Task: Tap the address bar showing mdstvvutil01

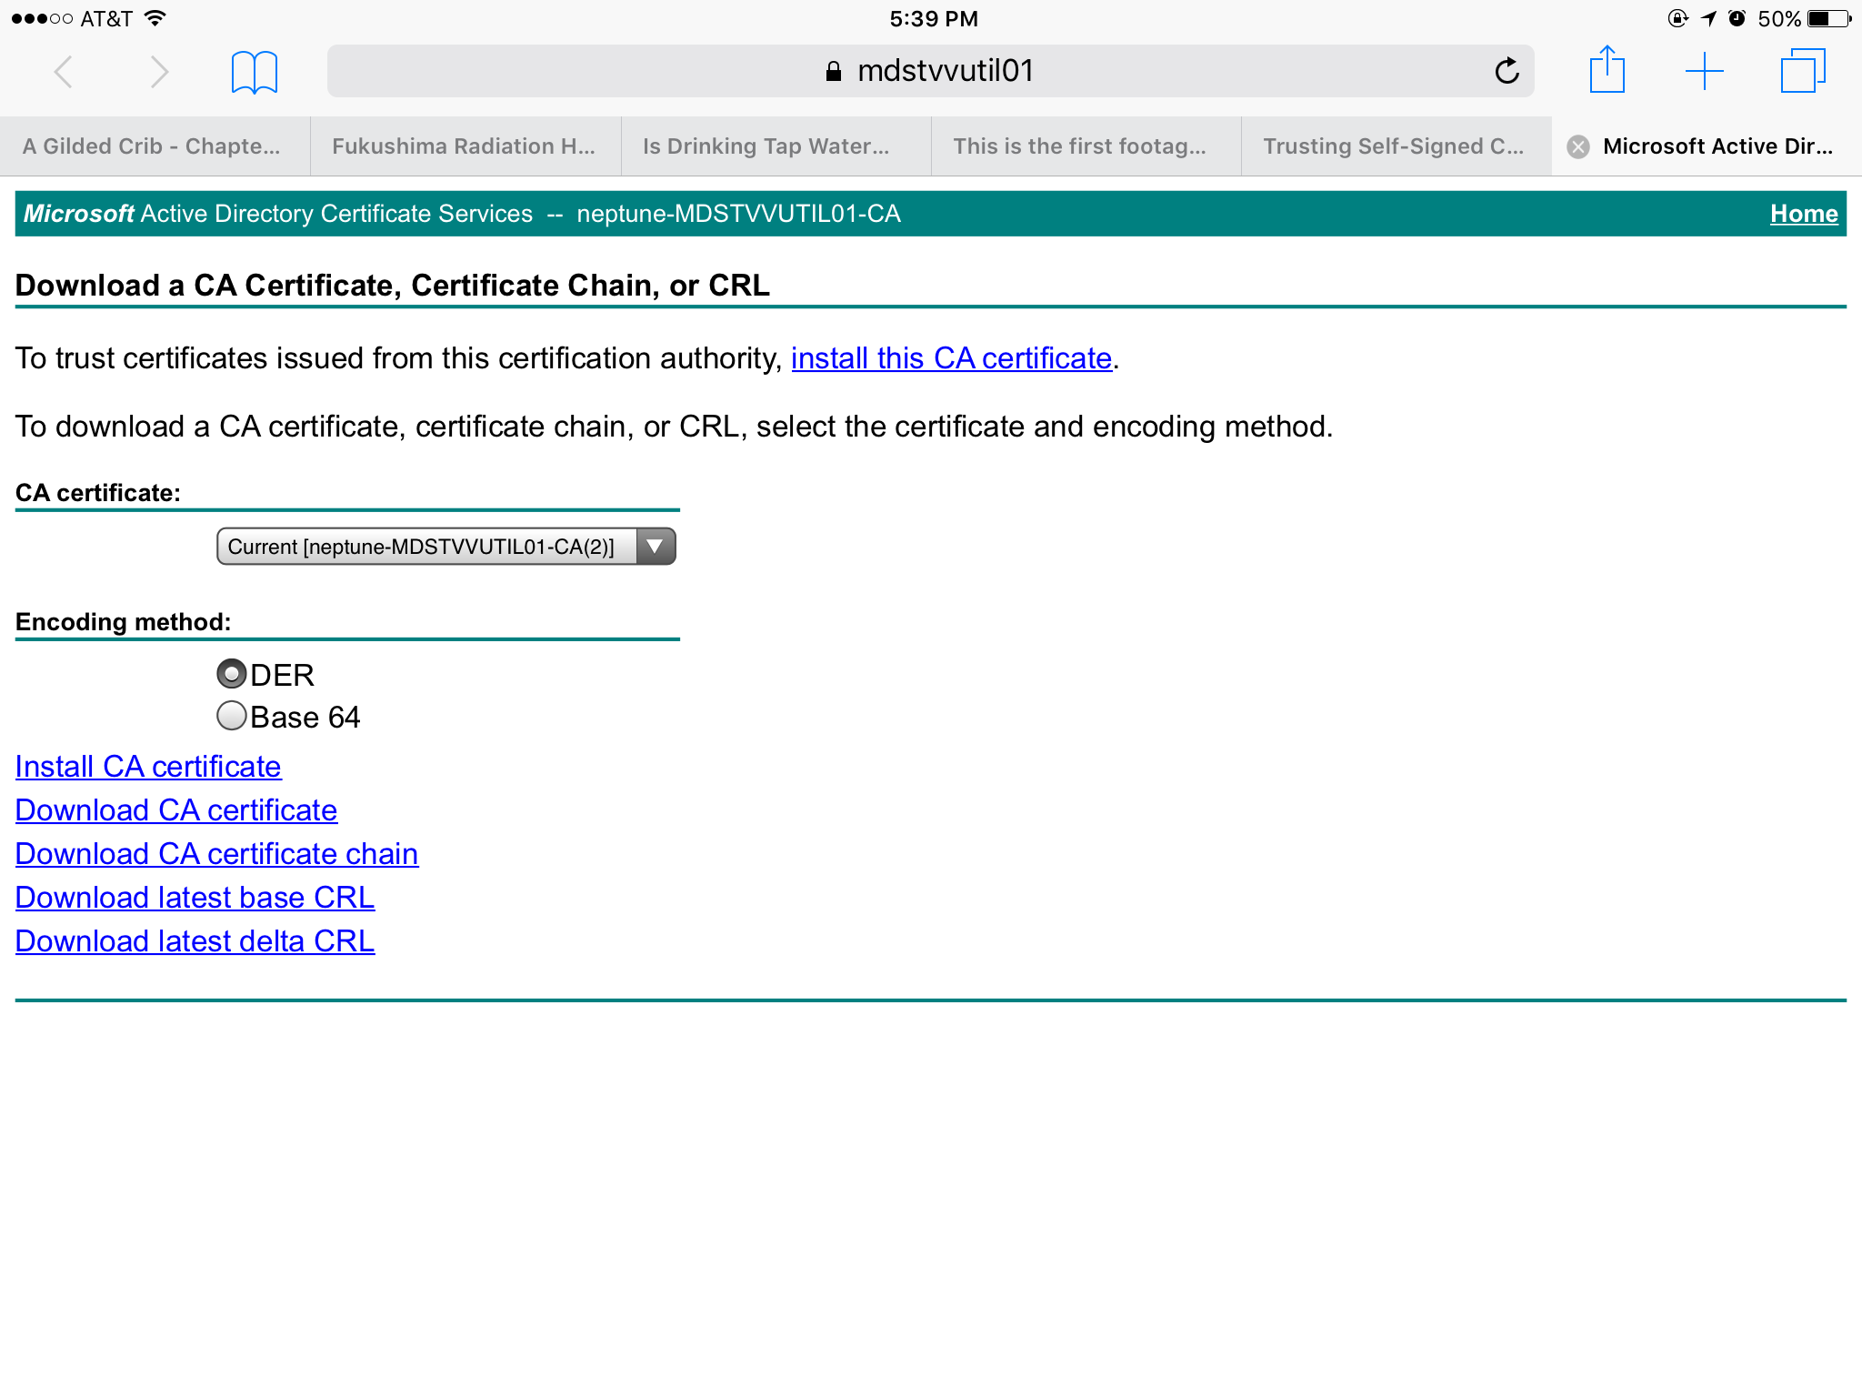Action: [x=930, y=71]
